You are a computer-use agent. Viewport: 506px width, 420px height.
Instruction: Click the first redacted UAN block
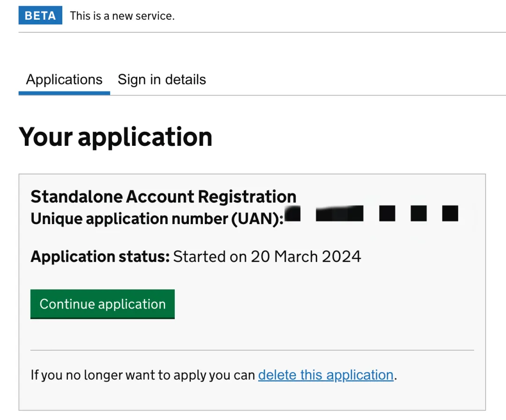[x=293, y=214]
